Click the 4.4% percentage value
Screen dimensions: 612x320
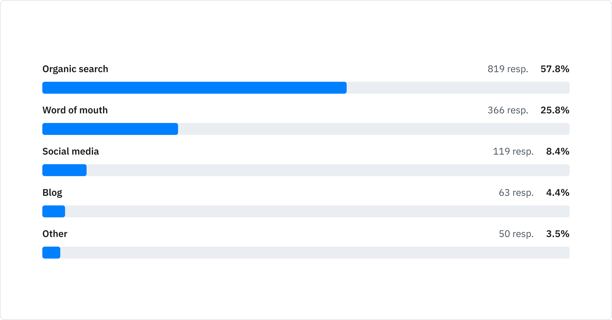click(558, 193)
